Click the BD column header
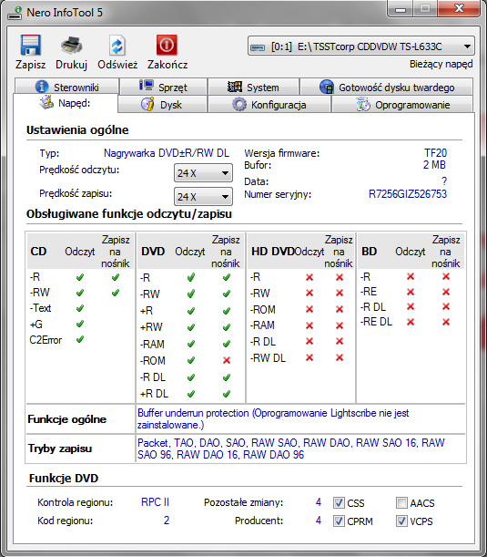 tap(369, 252)
